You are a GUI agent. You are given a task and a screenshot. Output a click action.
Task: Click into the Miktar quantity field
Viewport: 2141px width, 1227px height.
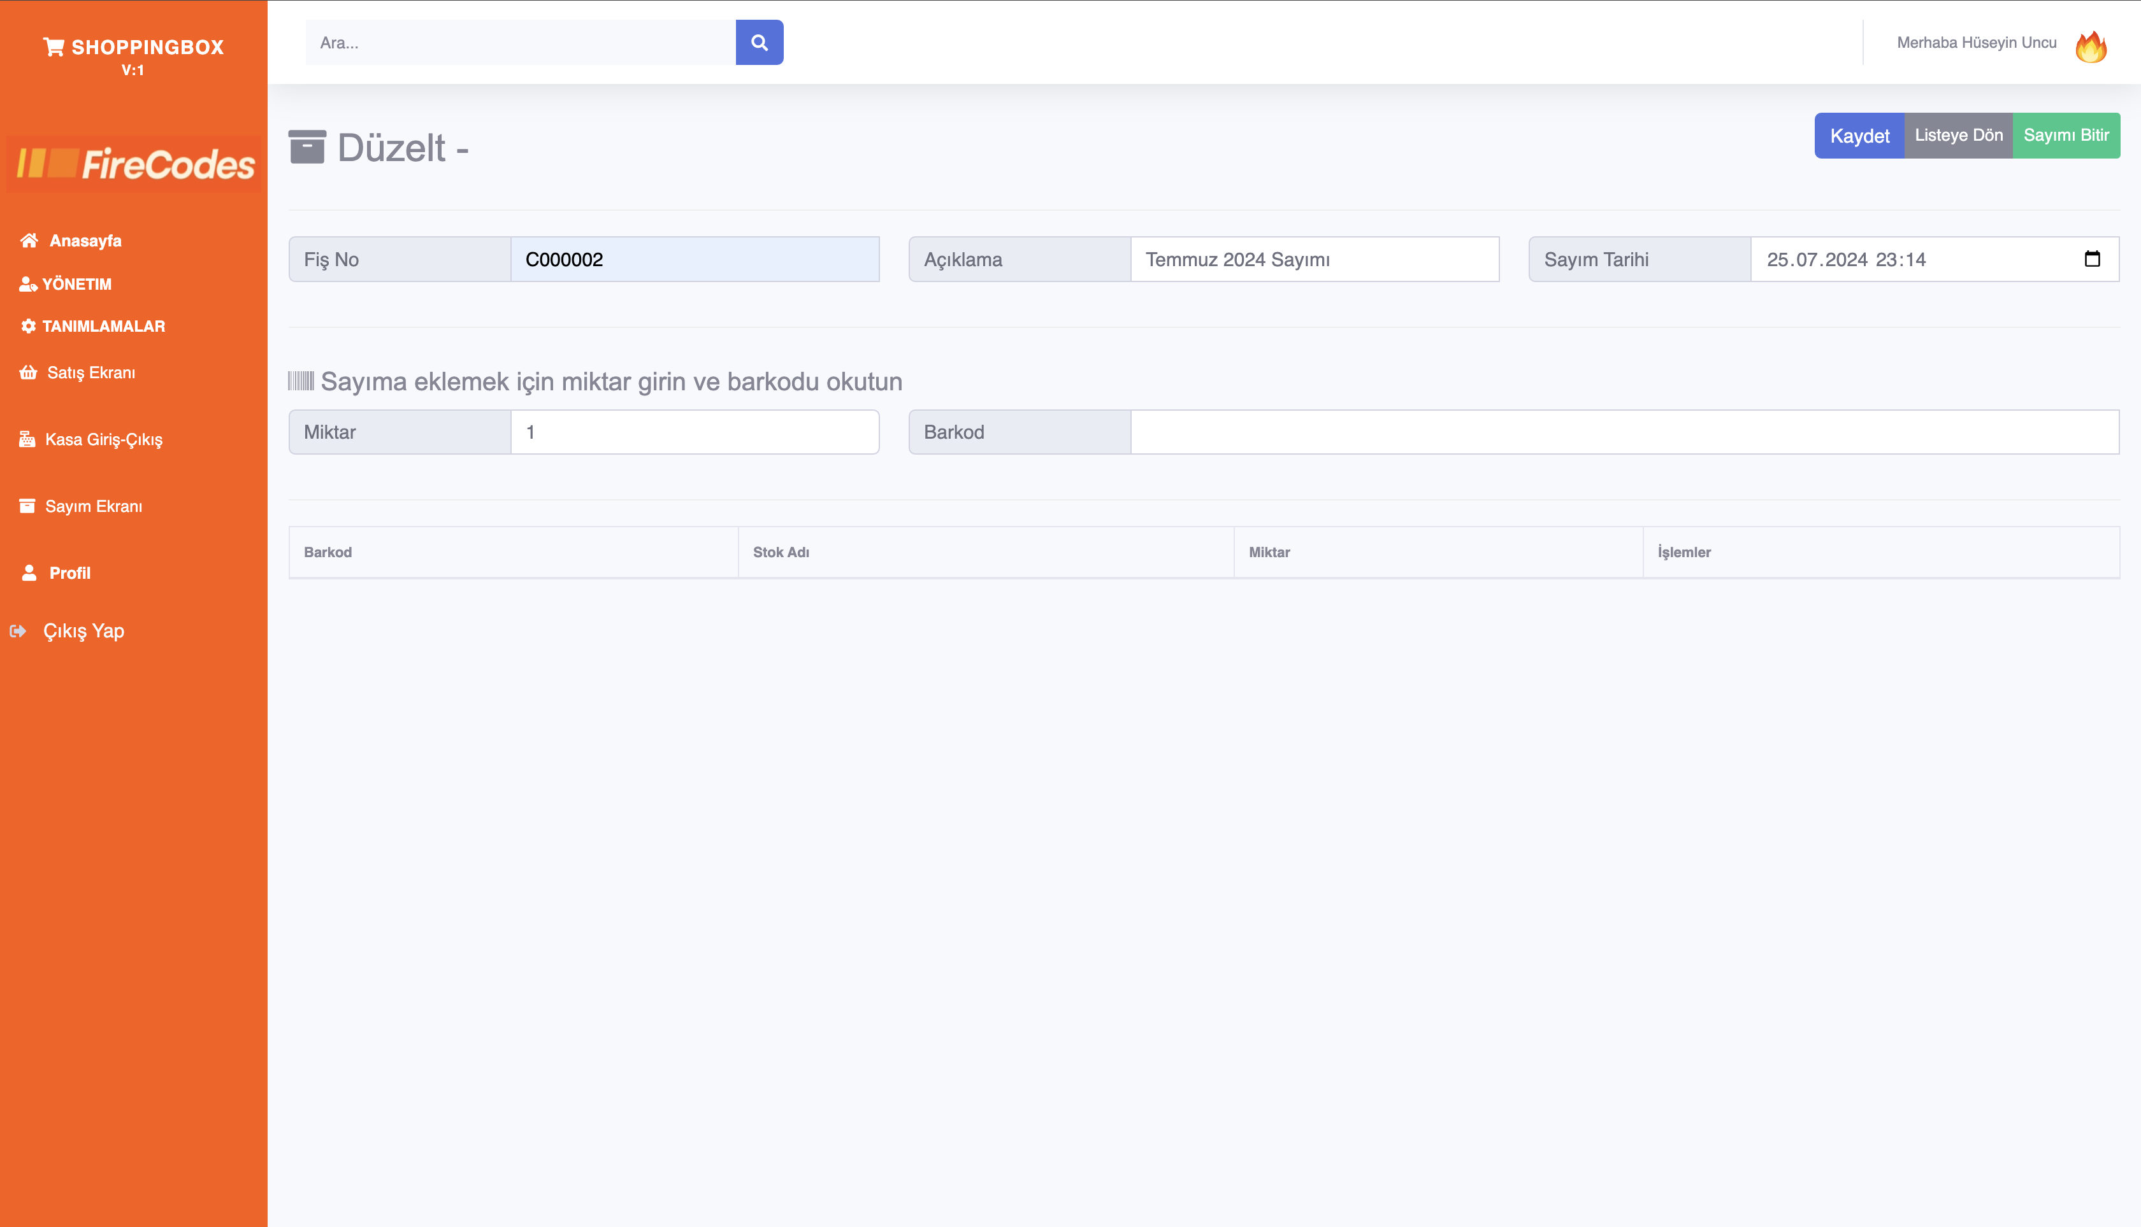694,432
